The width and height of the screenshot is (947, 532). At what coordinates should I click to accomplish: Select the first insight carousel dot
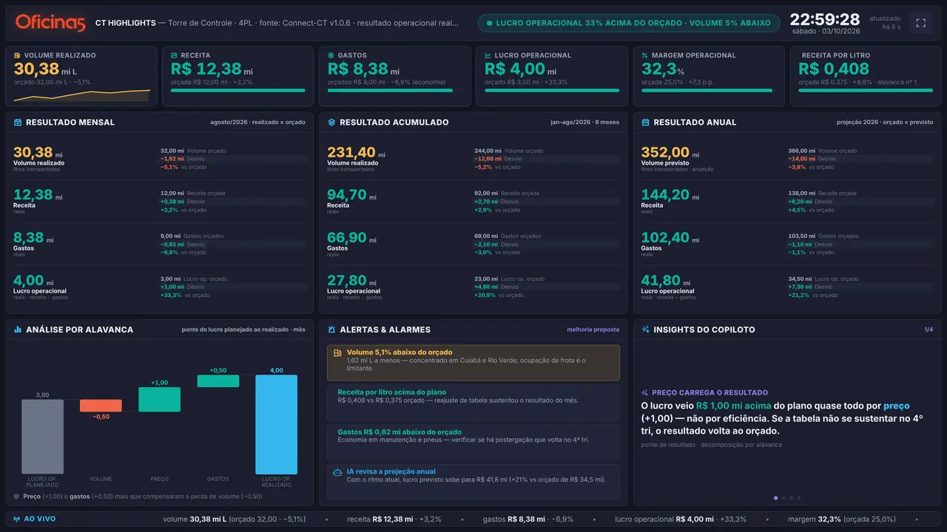[775, 498]
